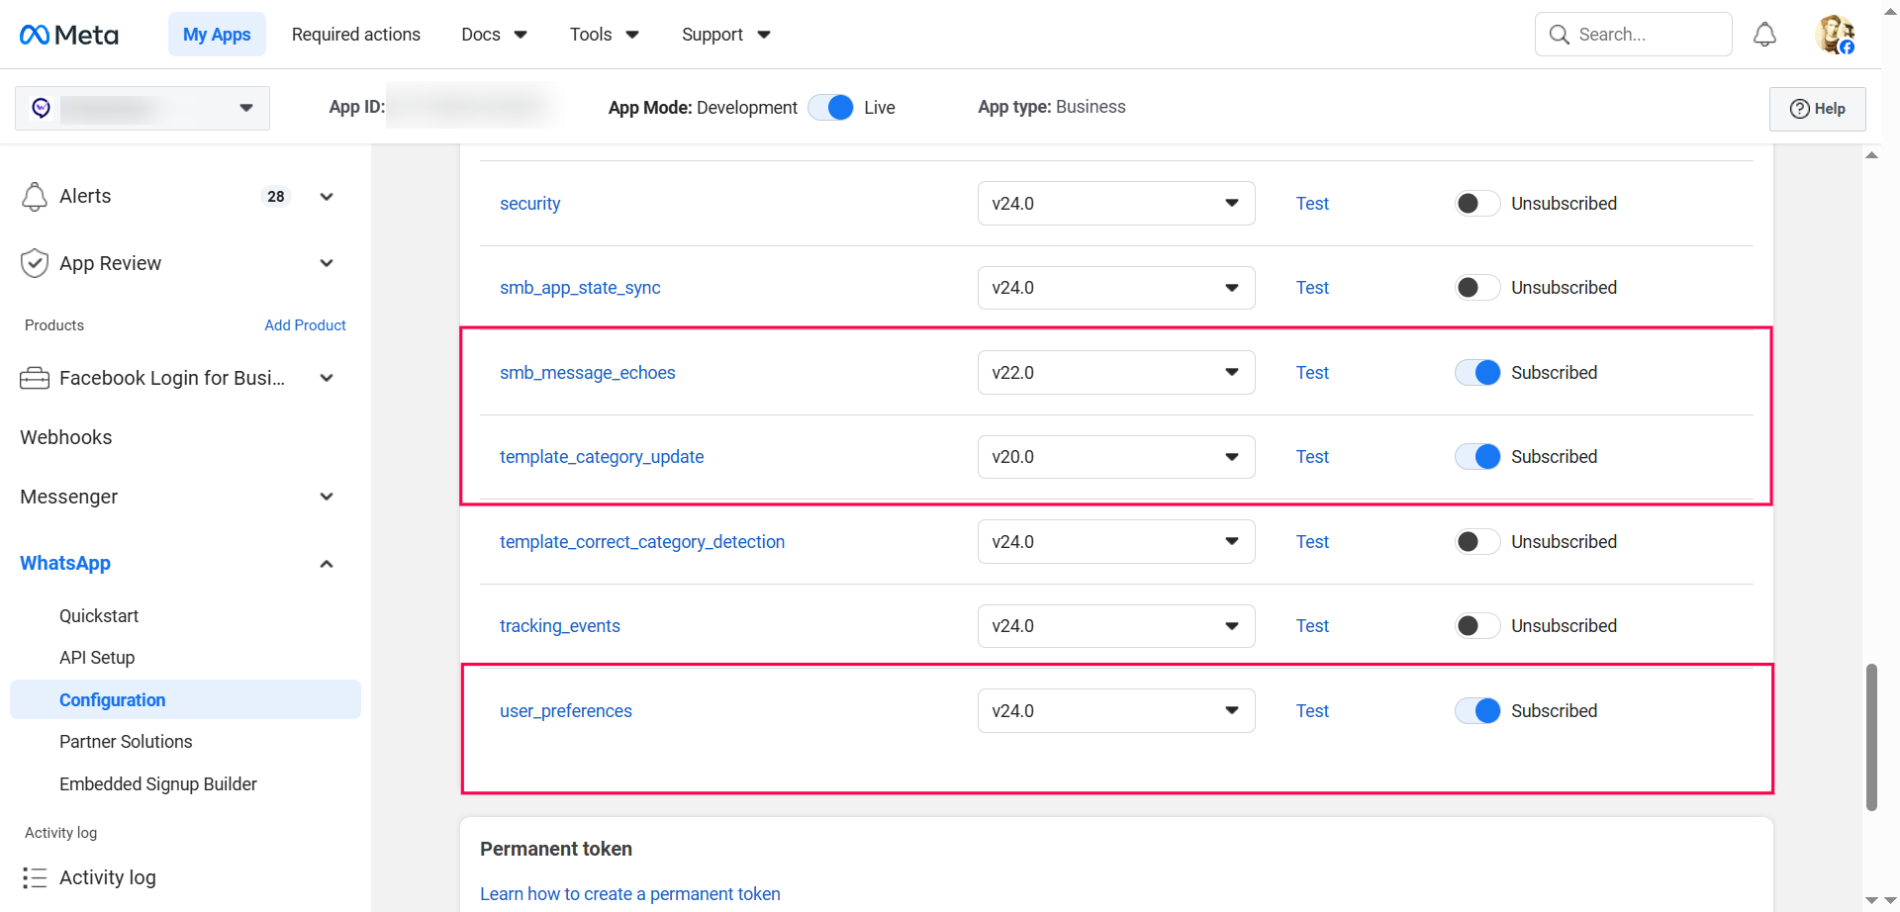Expand the Messenger sidebar section

click(x=326, y=497)
